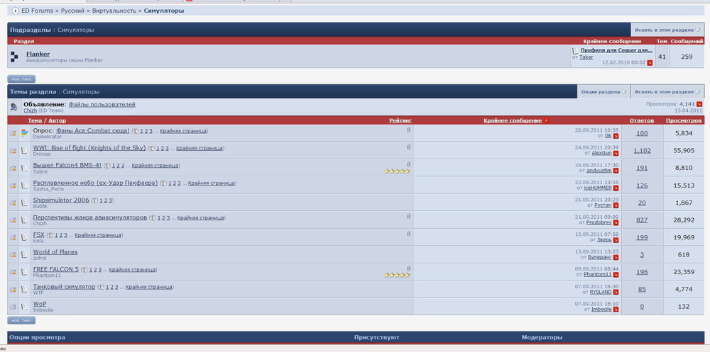Click the paperclip icon in the FSX thread row
This screenshot has height=352, width=710.
[408, 234]
